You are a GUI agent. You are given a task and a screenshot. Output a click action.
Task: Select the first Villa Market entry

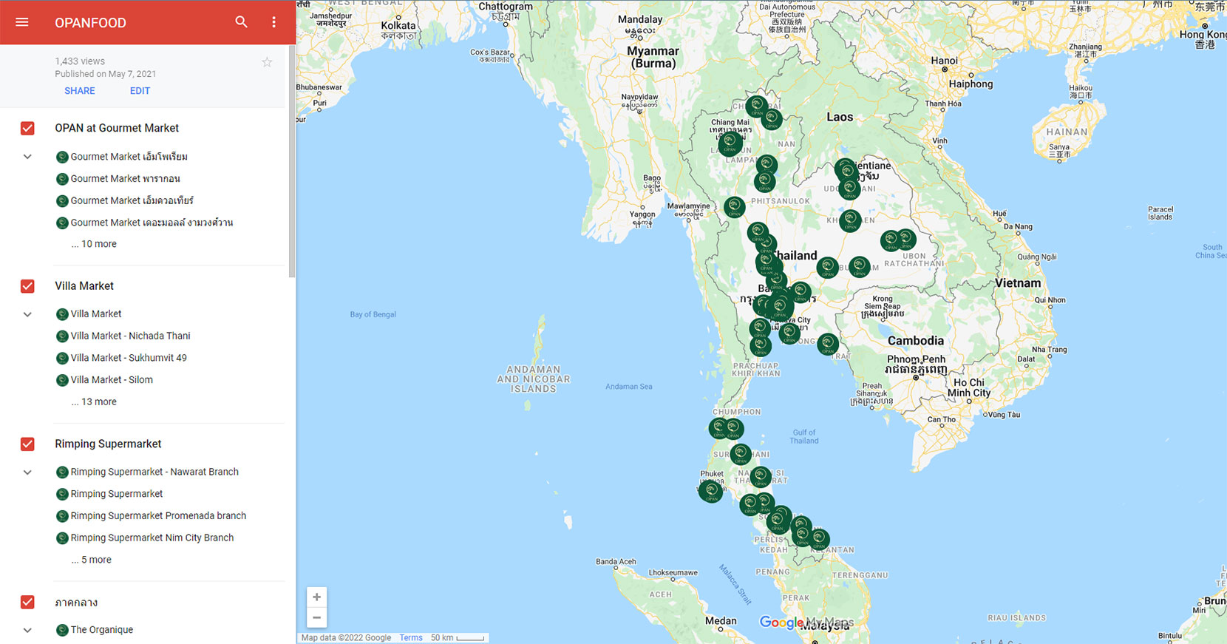(x=96, y=314)
